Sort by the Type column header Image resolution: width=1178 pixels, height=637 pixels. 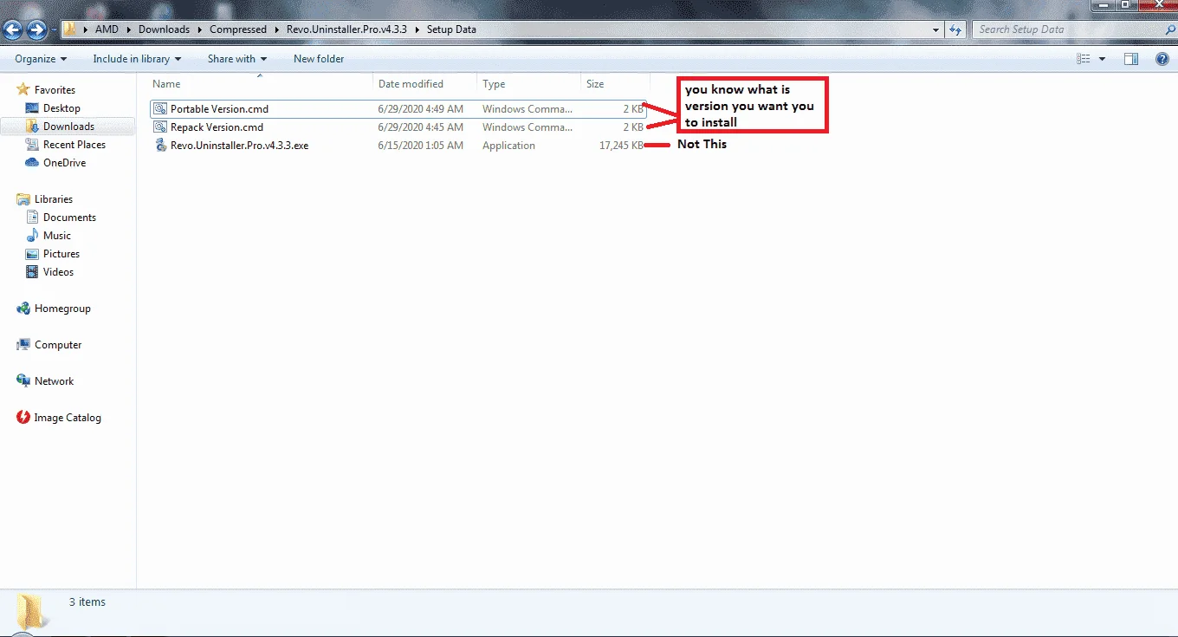528,84
